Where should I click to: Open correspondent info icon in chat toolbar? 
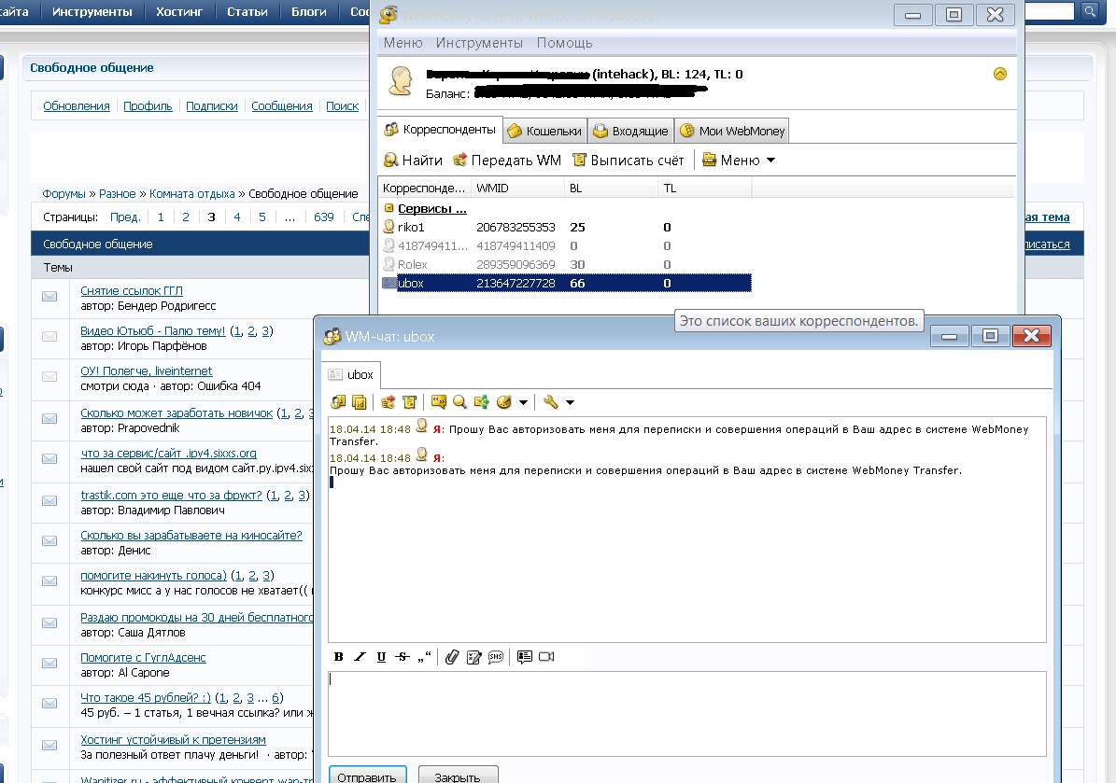(338, 402)
